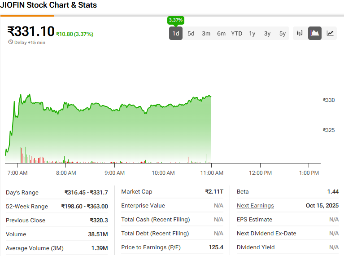Click the Dividend Yield label
This screenshot has height=256, width=344.
pos(256,247)
